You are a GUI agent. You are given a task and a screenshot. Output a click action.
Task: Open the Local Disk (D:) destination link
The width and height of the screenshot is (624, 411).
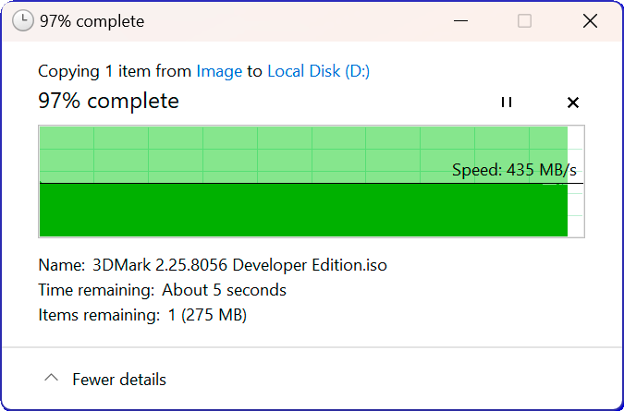coord(318,71)
